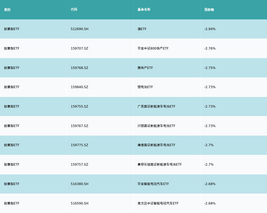This screenshot has width=267, height=213.
Task: Select fund code 159755.SZ
Action: [x=80, y=106]
